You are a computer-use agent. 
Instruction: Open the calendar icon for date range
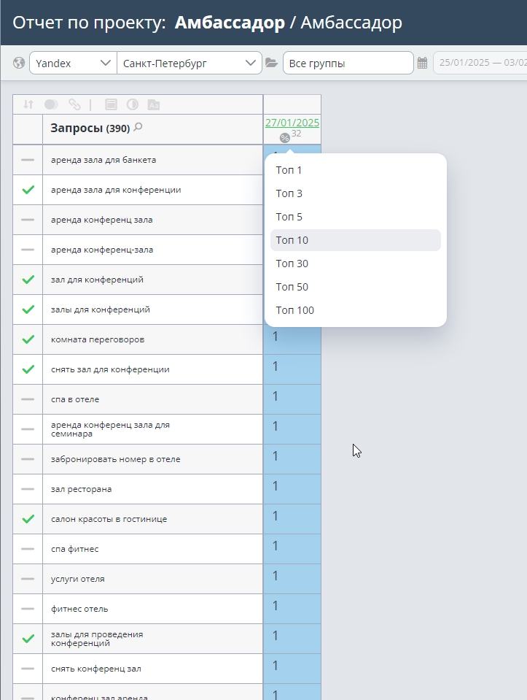[422, 64]
